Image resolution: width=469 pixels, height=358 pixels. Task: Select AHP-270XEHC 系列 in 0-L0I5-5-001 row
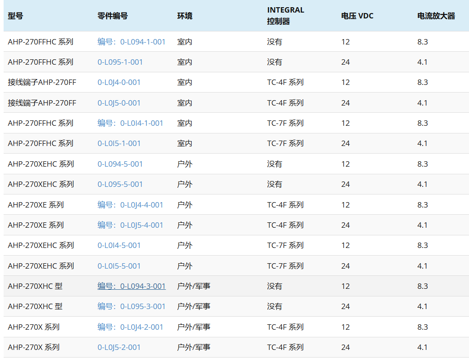point(41,266)
